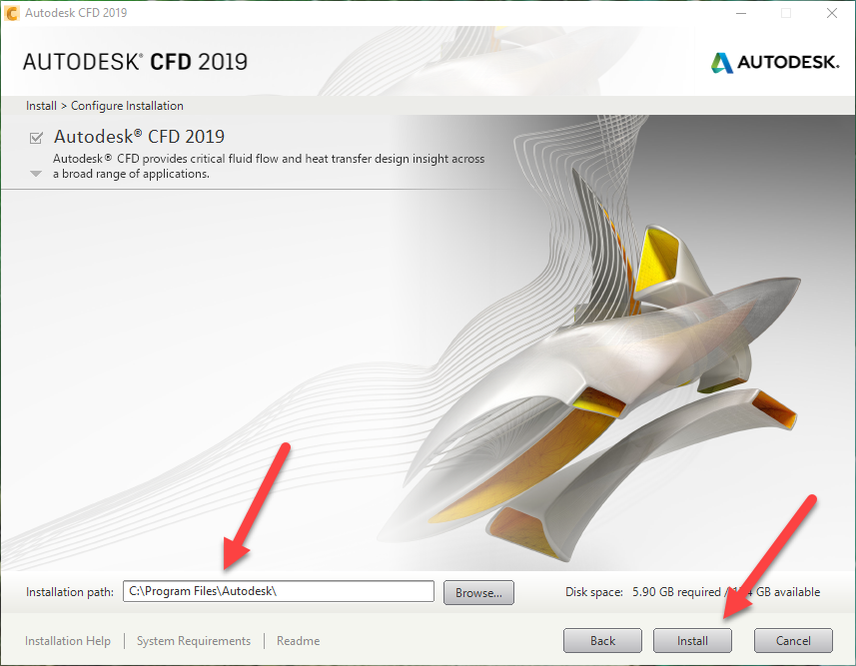Click the Installation path text field
Image resolution: width=856 pixels, height=666 pixels.
point(279,591)
